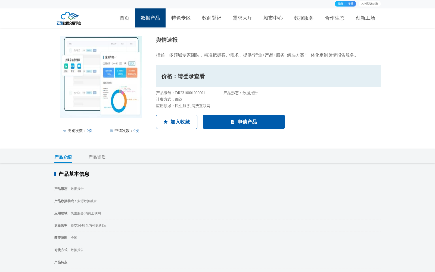Screen dimensions: 435x272
Task: Click the 产品数据构成：多源数据融合 line
Action: click(76, 201)
